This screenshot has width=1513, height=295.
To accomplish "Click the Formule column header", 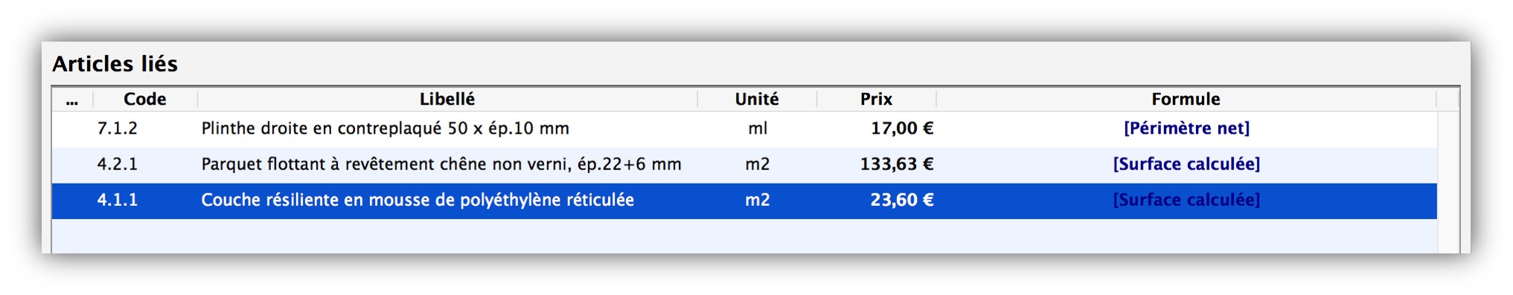I will [x=1186, y=99].
